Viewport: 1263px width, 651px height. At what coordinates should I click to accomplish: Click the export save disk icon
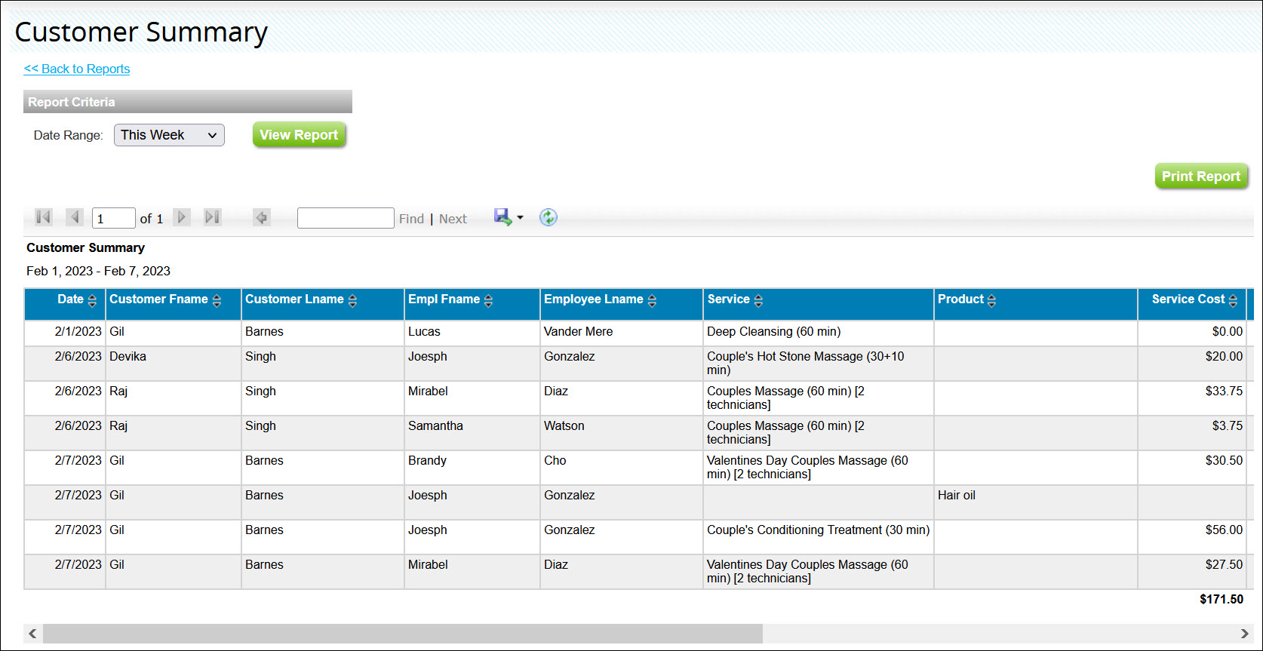point(502,217)
